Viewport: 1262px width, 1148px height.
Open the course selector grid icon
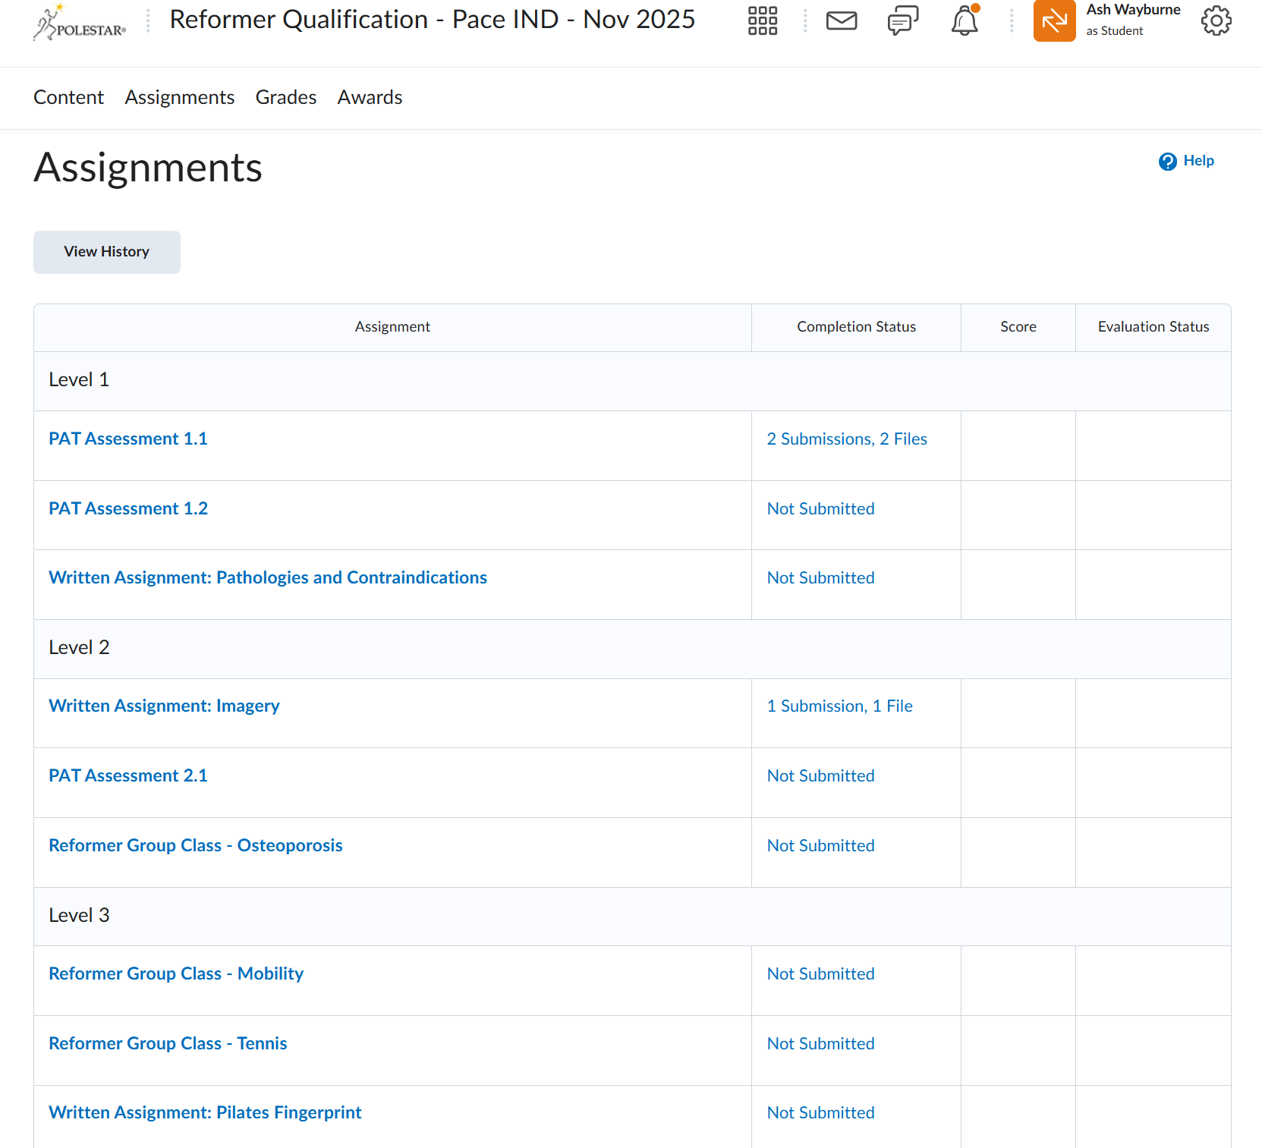pos(762,21)
